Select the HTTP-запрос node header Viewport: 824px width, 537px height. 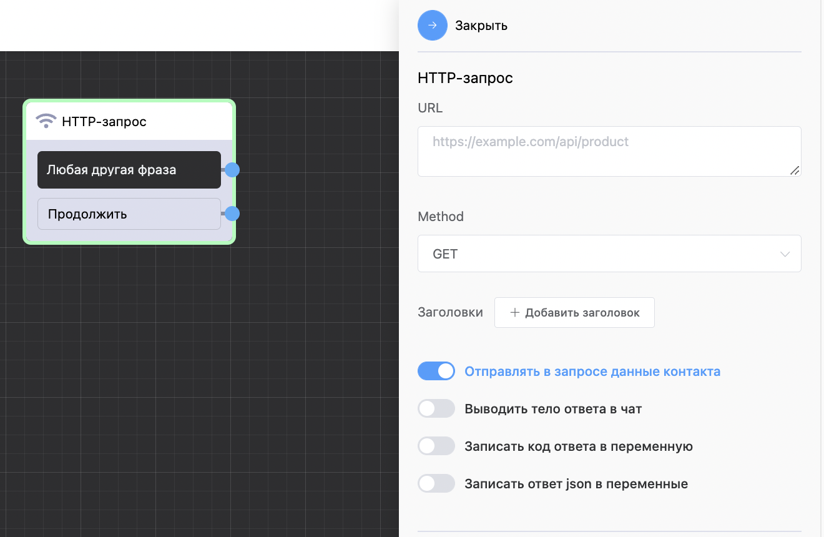click(129, 121)
